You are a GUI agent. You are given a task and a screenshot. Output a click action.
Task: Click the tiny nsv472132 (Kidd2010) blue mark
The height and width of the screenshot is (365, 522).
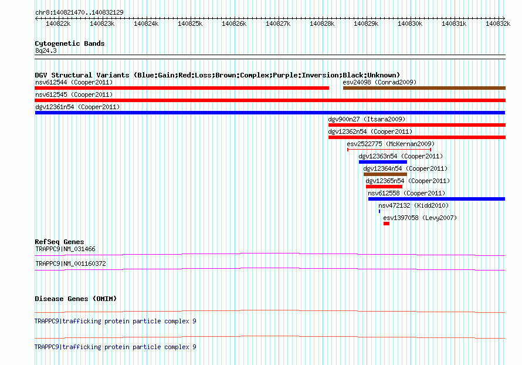click(379, 211)
